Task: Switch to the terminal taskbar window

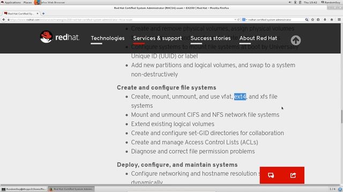Action: click(x=24, y=189)
